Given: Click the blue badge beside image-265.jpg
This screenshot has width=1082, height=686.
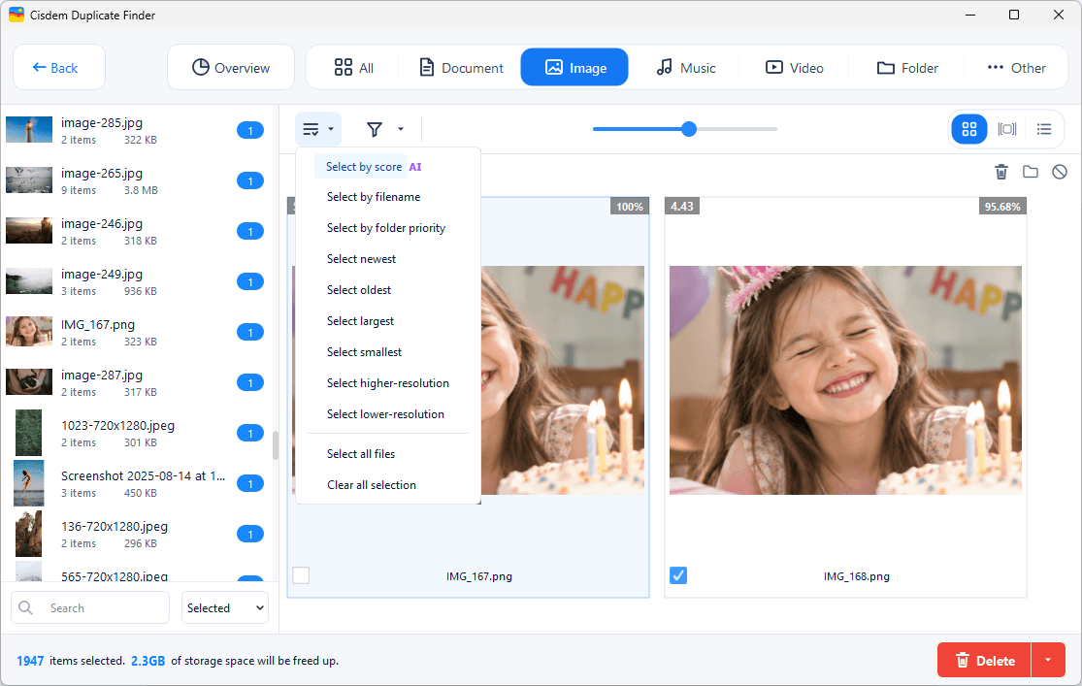Looking at the screenshot, I should click(x=249, y=180).
